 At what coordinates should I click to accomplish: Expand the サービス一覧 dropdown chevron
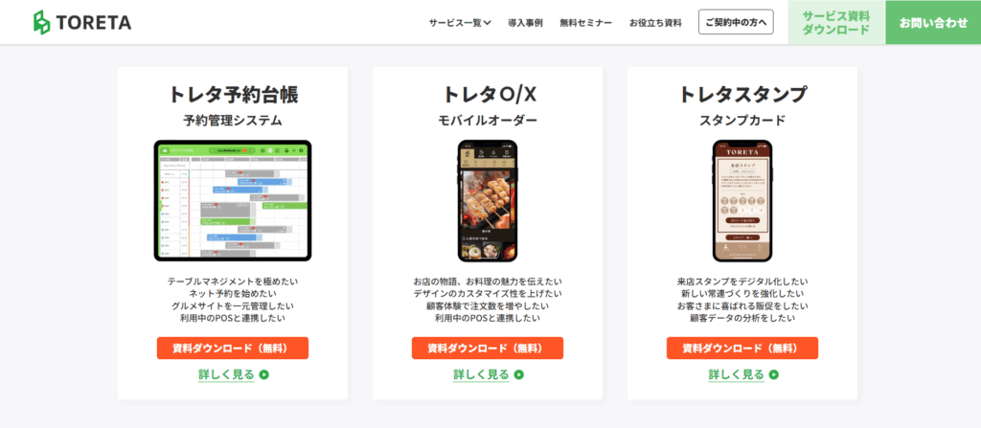[x=488, y=23]
